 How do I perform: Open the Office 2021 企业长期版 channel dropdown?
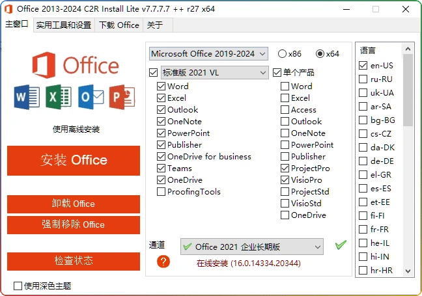(x=251, y=247)
